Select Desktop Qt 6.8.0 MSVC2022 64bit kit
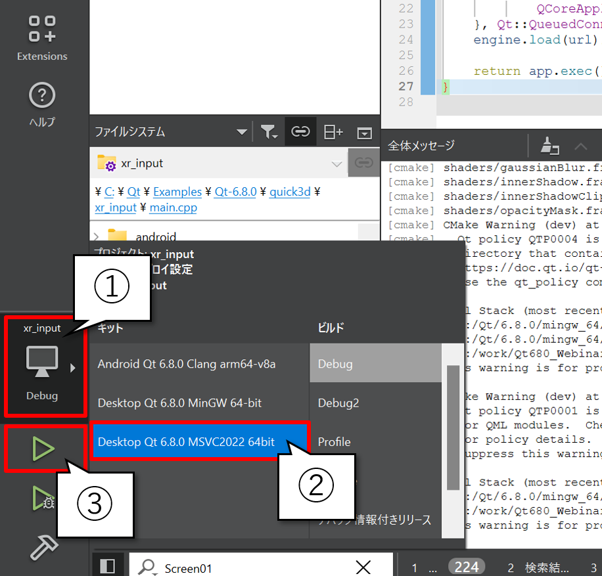This screenshot has width=602, height=576. [x=186, y=442]
